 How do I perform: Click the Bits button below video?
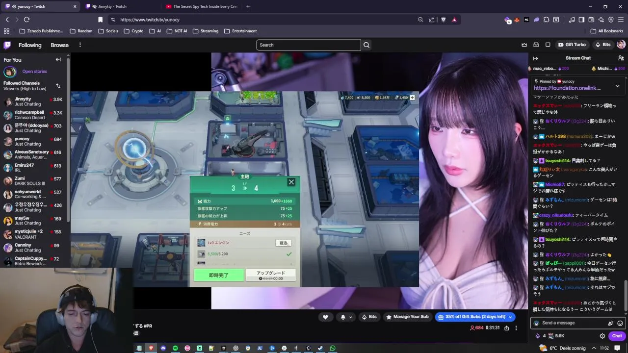point(369,317)
